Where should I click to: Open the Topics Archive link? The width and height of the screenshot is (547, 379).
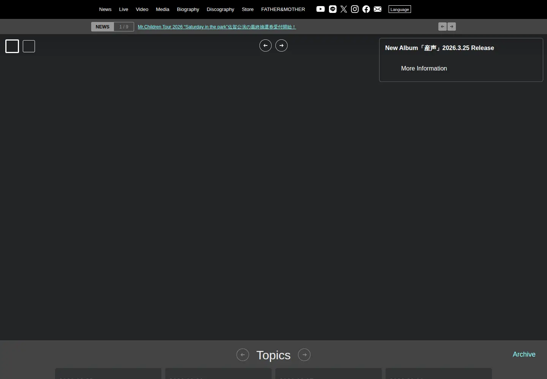[x=524, y=354]
